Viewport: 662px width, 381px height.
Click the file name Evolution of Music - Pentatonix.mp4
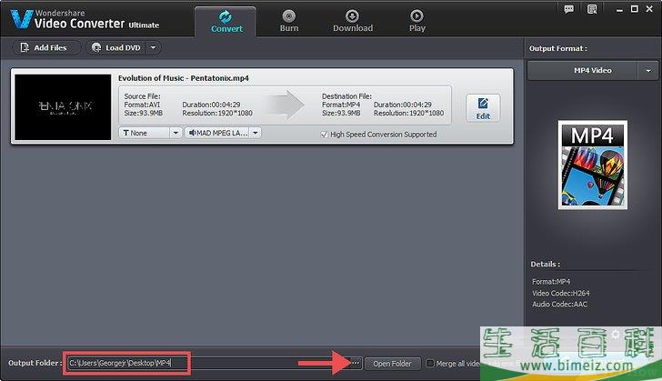coord(184,78)
